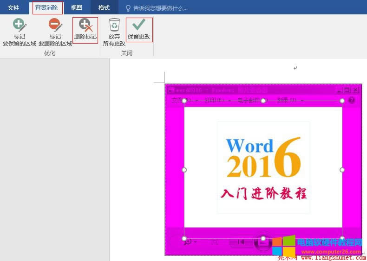Screen dimensions: 367x261
Task: Open the 视图 (View) tab
Action: 76,8
